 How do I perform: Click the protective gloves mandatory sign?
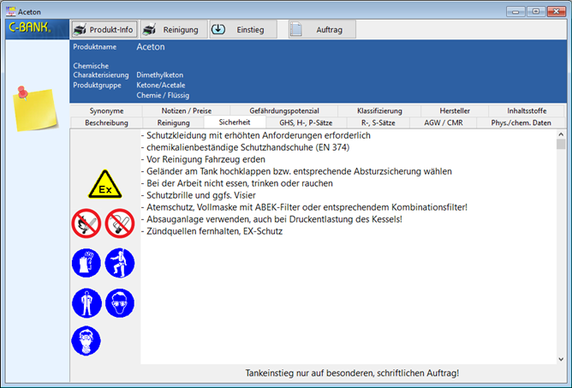(x=86, y=263)
